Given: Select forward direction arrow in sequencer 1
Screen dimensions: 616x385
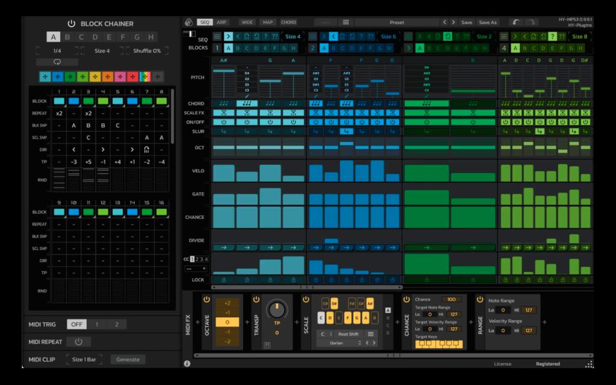Looking at the screenshot, I should coord(228,37).
